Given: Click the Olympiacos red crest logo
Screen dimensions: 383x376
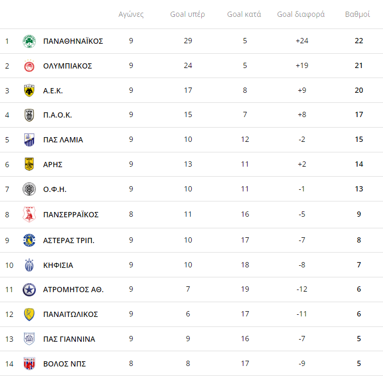Looking at the screenshot, I should click(30, 66).
